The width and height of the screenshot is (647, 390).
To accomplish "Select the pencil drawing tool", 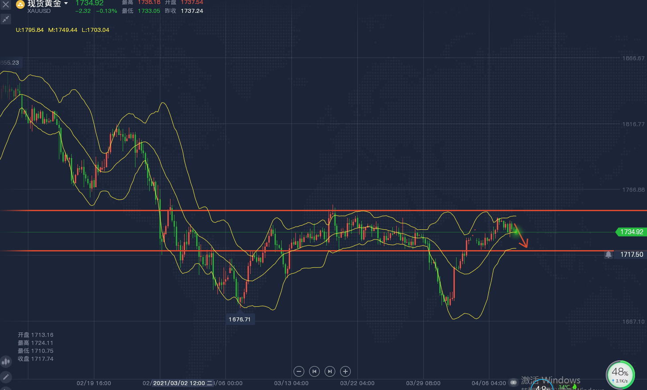I will (6, 377).
